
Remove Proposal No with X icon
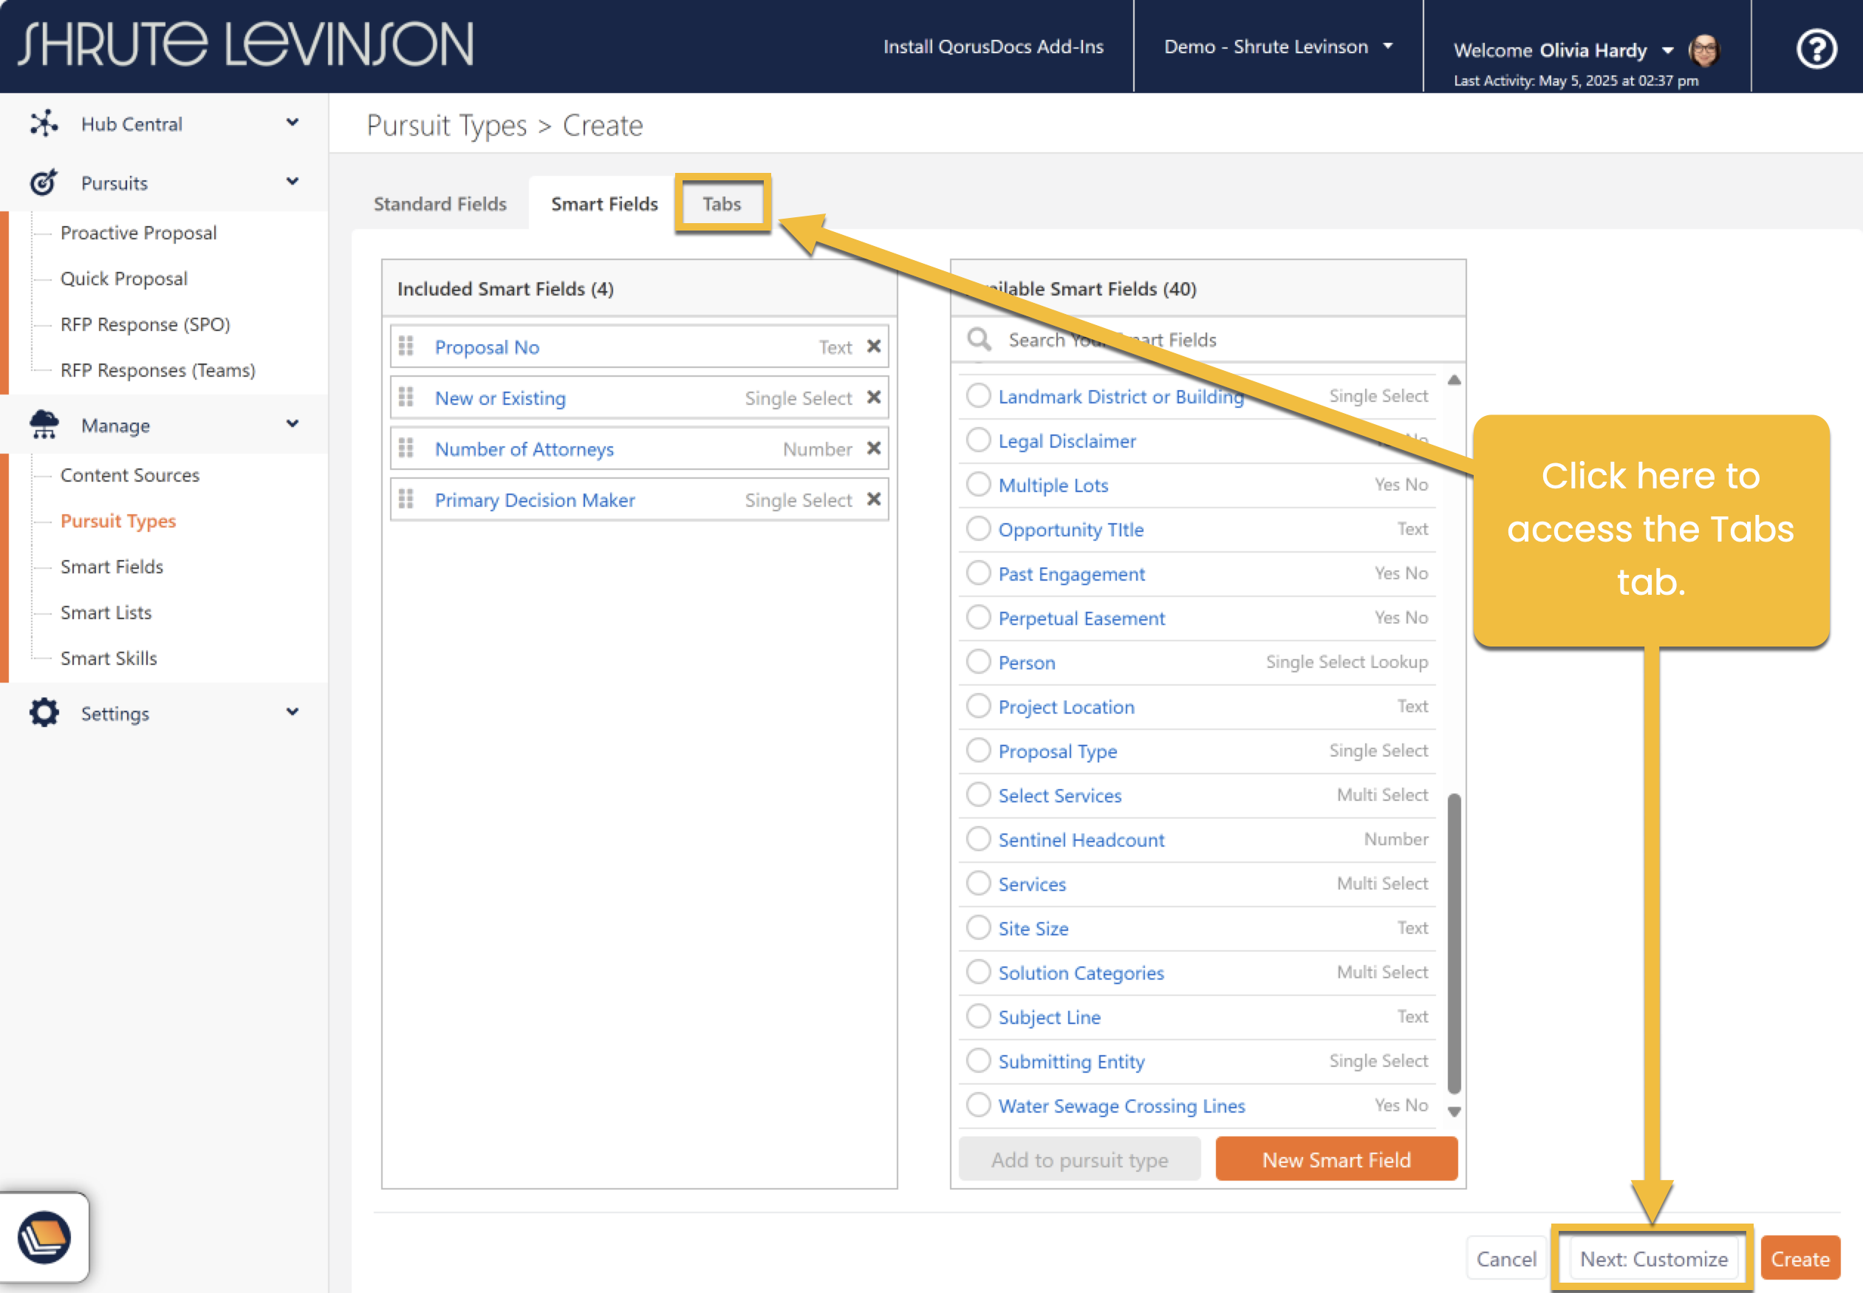point(873,347)
